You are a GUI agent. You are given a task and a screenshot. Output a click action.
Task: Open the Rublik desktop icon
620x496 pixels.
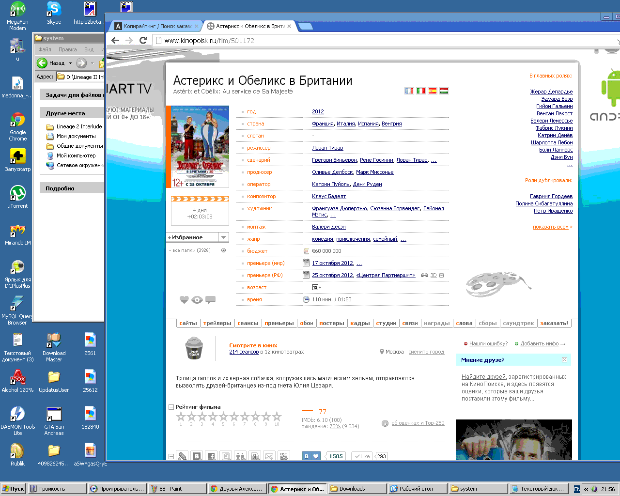click(17, 454)
